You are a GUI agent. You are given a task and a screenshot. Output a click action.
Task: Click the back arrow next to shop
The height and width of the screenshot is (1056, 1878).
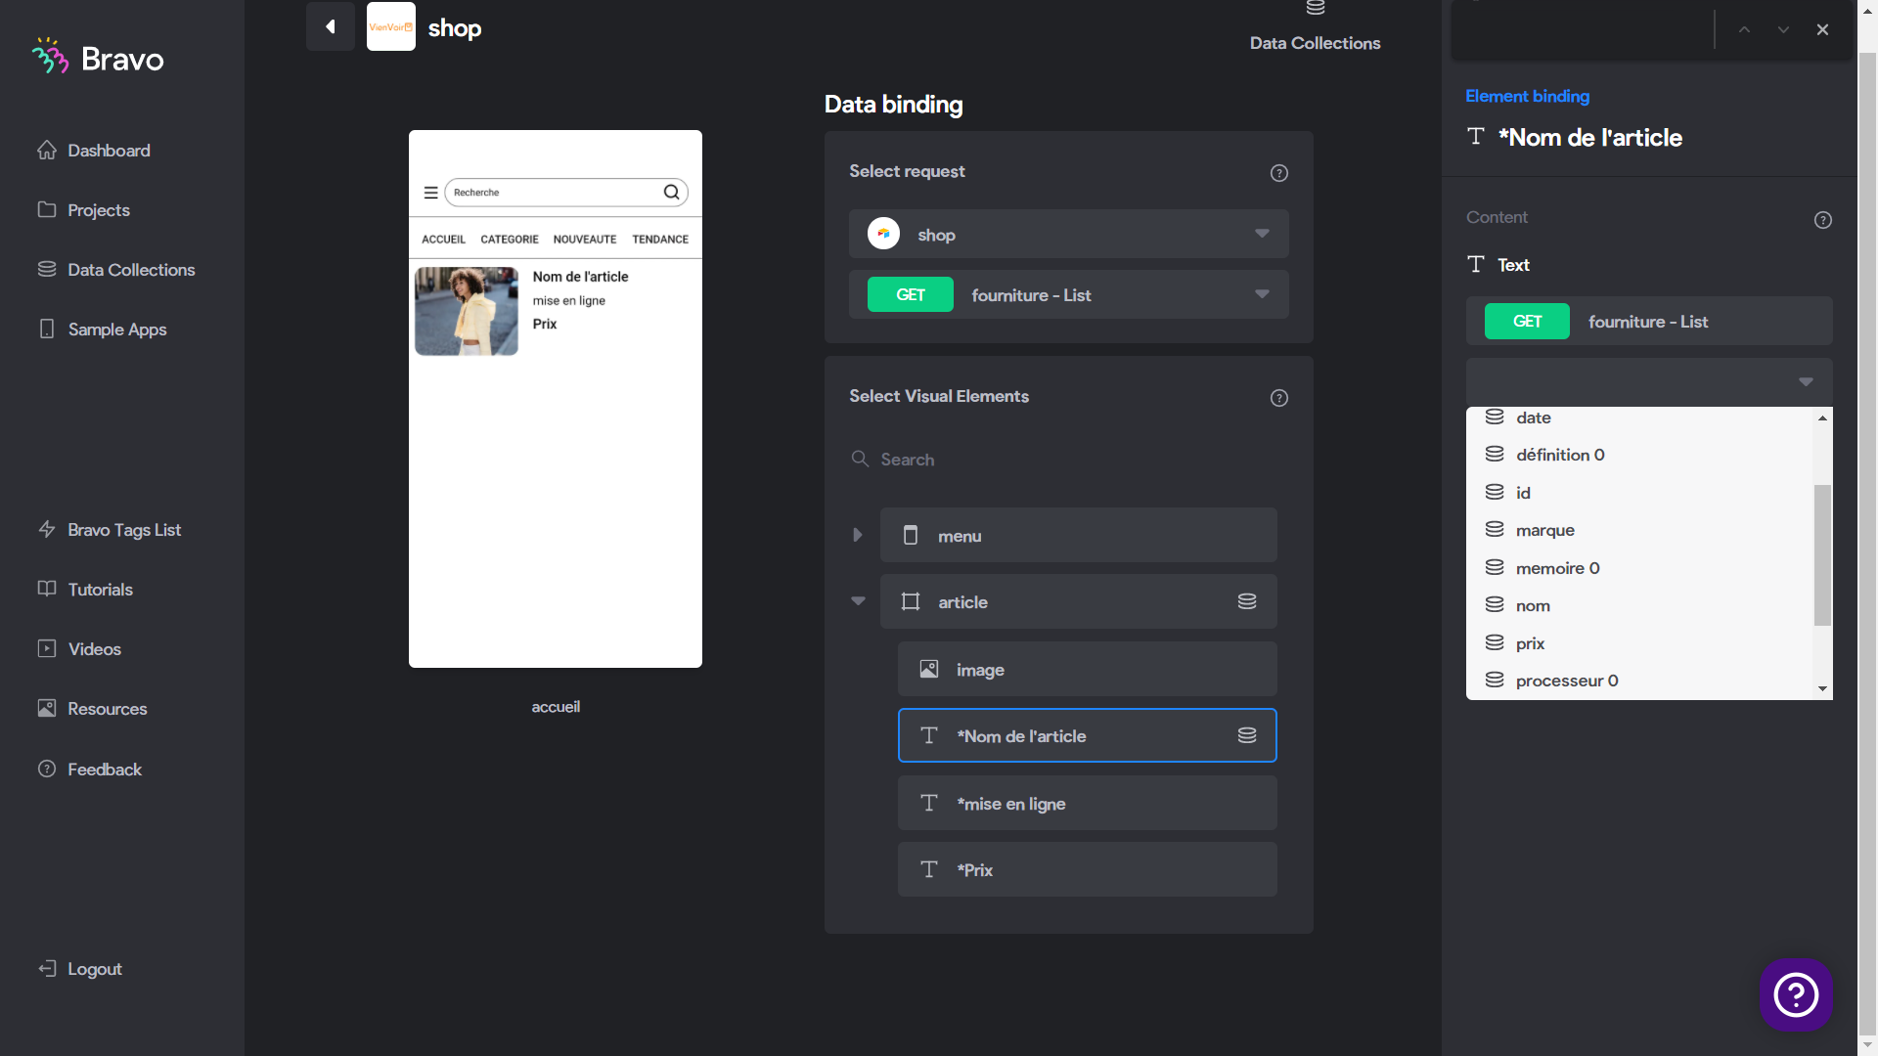(331, 26)
